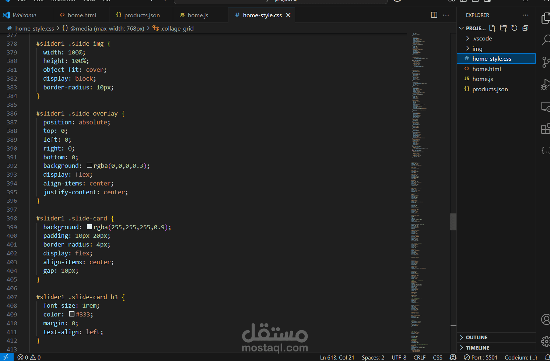Open rgba(255,255,255,0.9) color swatch
This screenshot has width=550, height=361.
[90, 227]
